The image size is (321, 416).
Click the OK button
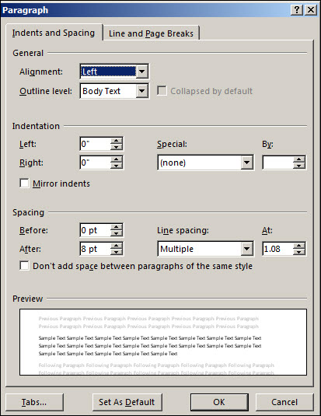(x=219, y=402)
